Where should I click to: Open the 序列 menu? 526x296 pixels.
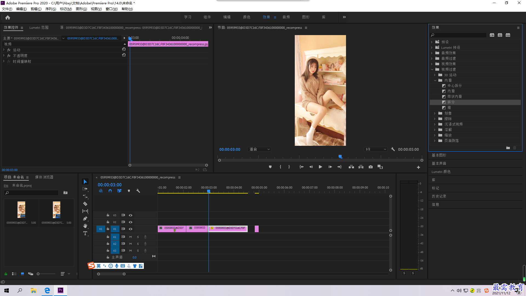pyautogui.click(x=51, y=9)
